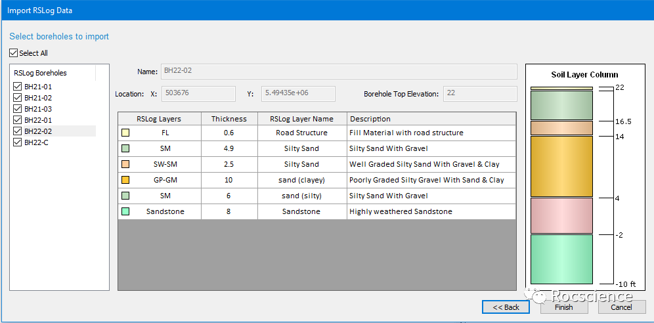Screen dimensions: 654x323
Task: Select BH21-02 borehole name in list
Action: pos(37,98)
